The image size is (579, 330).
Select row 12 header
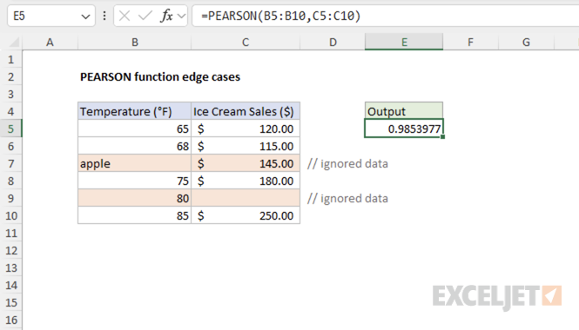[x=11, y=250]
